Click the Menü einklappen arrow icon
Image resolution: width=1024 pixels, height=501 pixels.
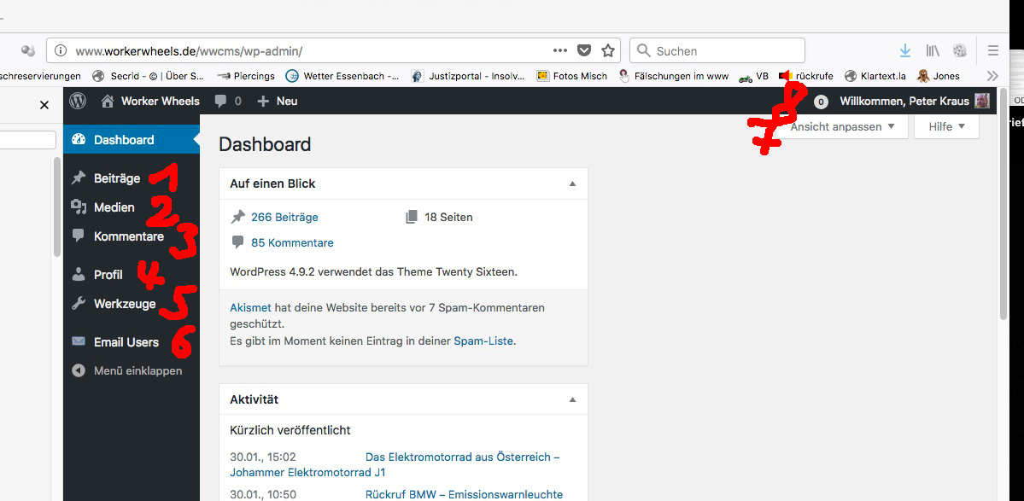(79, 370)
